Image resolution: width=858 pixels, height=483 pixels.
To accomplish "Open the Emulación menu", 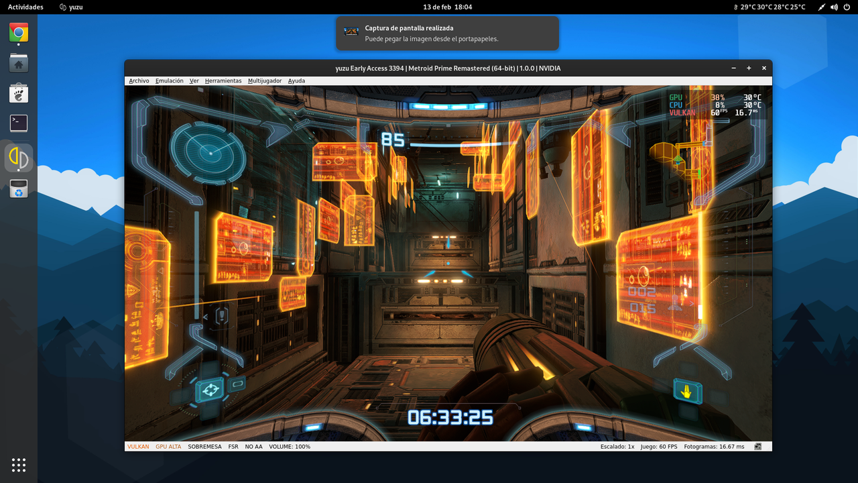I will coord(169,80).
